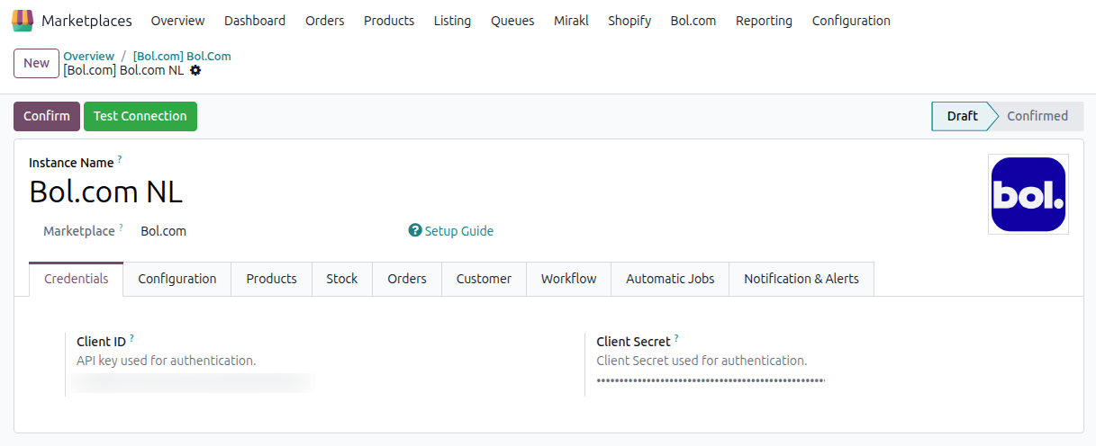The image size is (1096, 446).
Task: Open the Queues menu
Action: (512, 21)
